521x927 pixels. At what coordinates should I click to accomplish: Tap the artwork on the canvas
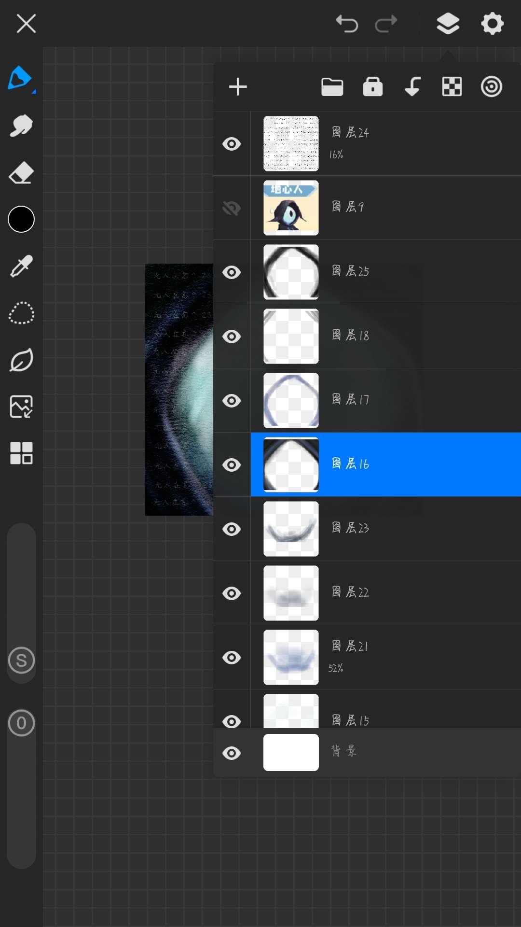tap(179, 389)
